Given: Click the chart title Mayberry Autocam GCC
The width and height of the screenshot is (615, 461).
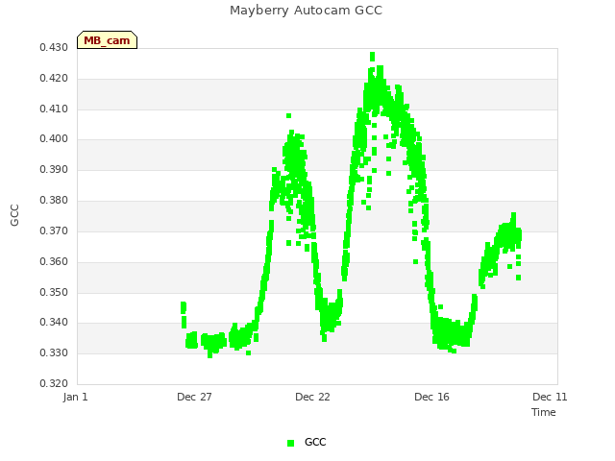Looking at the screenshot, I should point(306,11).
